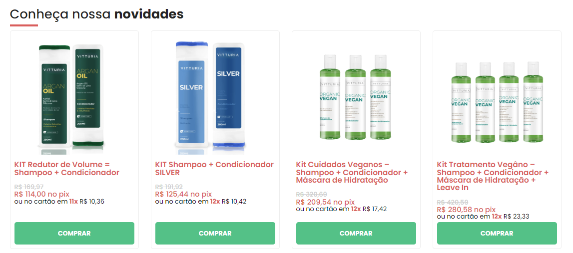Click the Conheça nossa novidades heading
The image size is (573, 253).
tap(96, 14)
